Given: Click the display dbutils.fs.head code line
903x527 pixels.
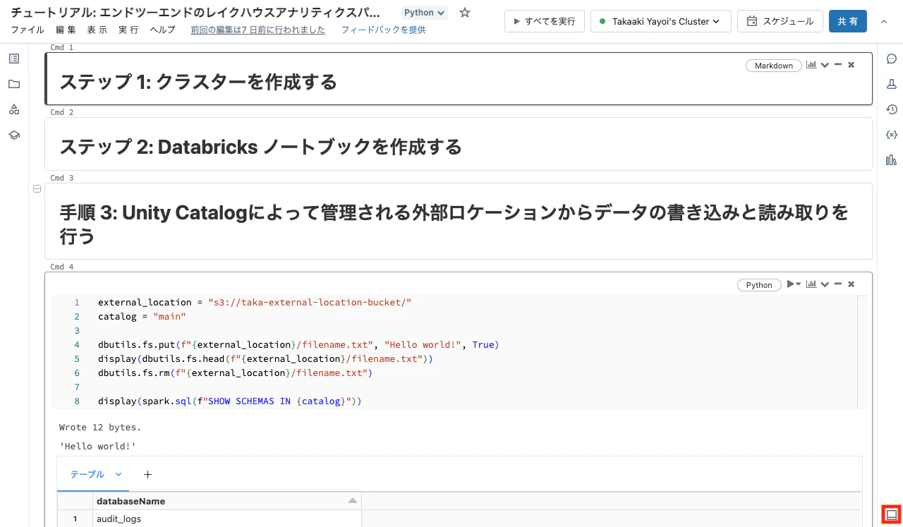Looking at the screenshot, I should [x=265, y=358].
